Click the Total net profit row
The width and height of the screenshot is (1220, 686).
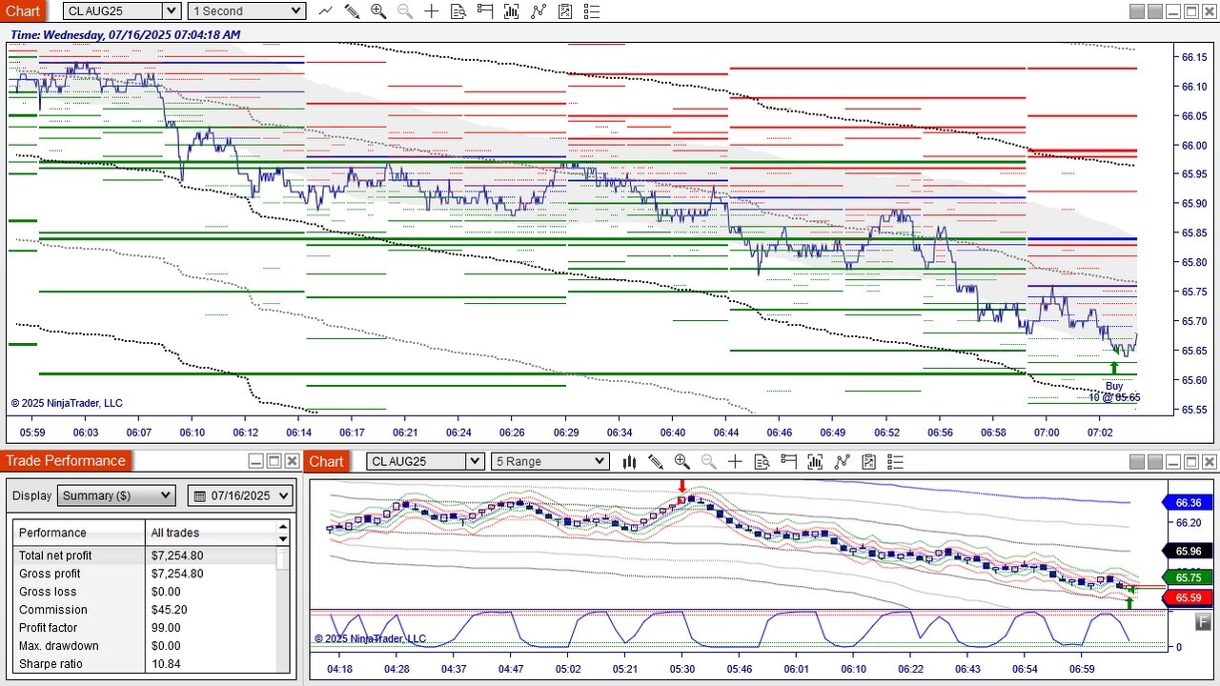[144, 555]
